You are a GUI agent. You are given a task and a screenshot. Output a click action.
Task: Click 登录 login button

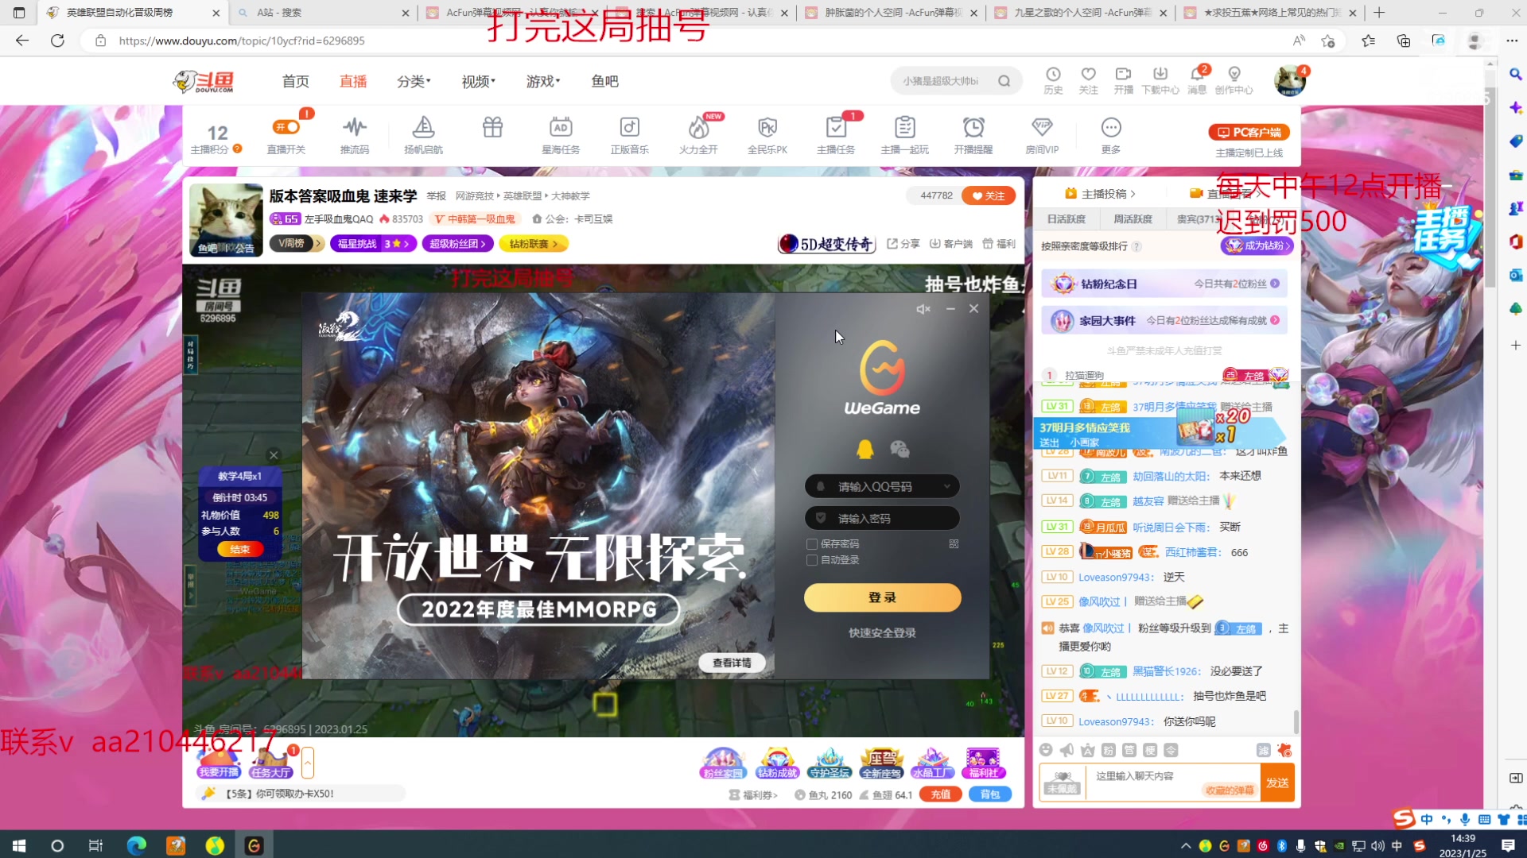[882, 597]
